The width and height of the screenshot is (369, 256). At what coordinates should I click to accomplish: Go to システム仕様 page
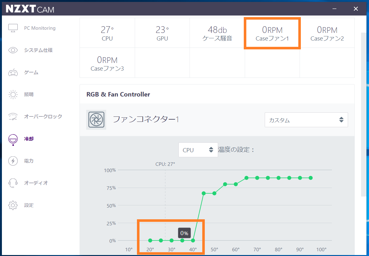point(38,50)
